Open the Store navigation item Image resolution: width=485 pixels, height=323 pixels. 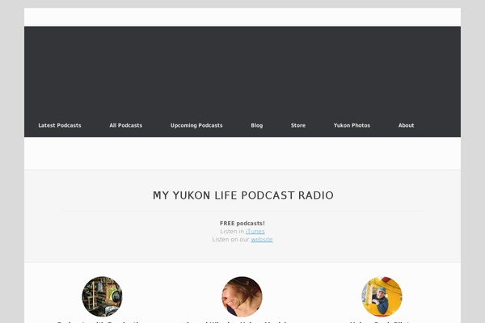(x=298, y=125)
